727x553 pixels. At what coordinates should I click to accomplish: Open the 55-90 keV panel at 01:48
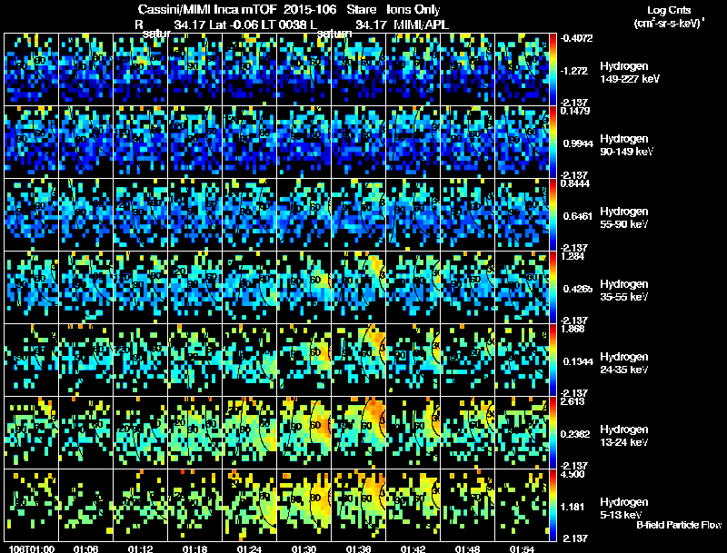click(467, 215)
